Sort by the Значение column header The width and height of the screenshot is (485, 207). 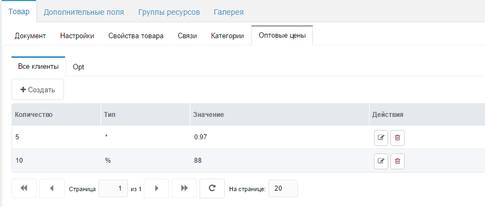tap(279, 115)
